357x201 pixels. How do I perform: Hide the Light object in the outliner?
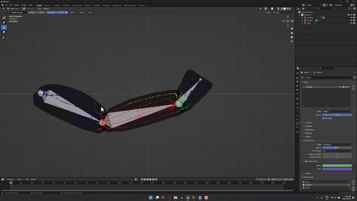point(351,23)
